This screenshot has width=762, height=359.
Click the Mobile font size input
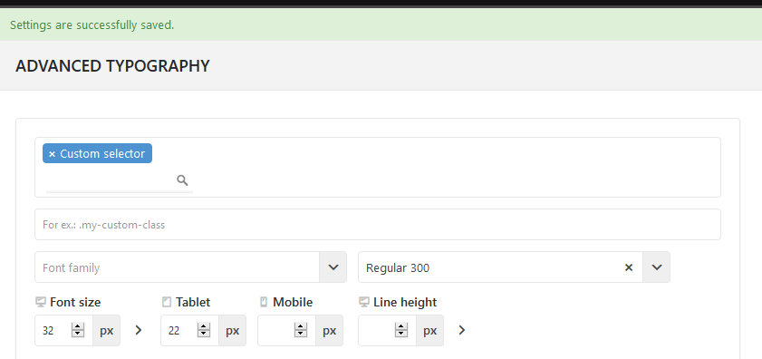pyautogui.click(x=276, y=331)
